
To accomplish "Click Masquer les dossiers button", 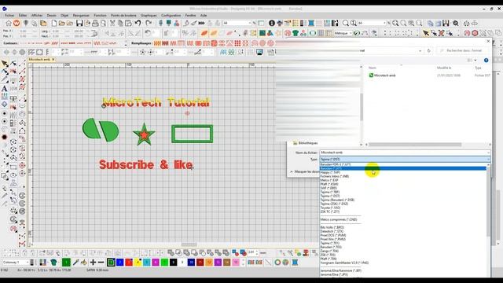I will (x=304, y=171).
